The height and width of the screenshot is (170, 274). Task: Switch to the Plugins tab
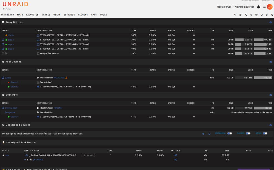click(x=83, y=15)
